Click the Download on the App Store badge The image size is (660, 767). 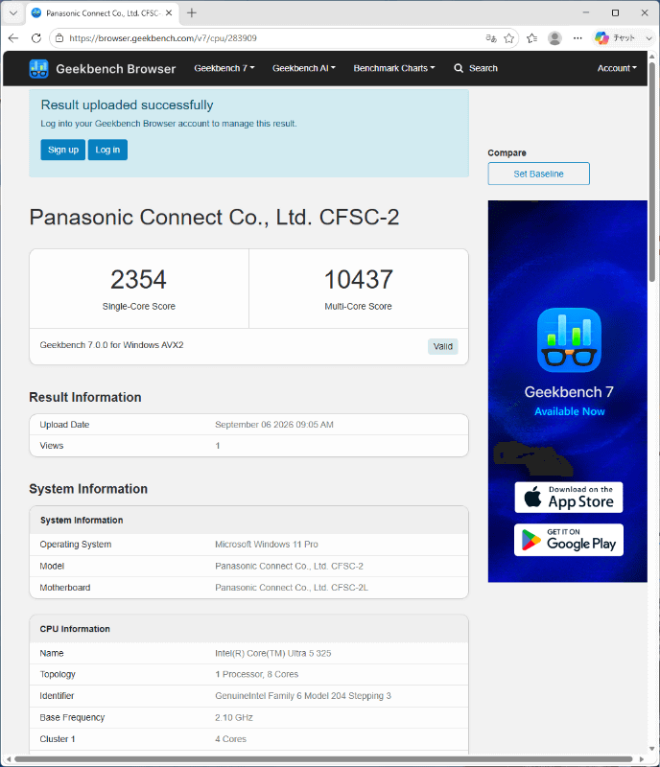pyautogui.click(x=569, y=498)
